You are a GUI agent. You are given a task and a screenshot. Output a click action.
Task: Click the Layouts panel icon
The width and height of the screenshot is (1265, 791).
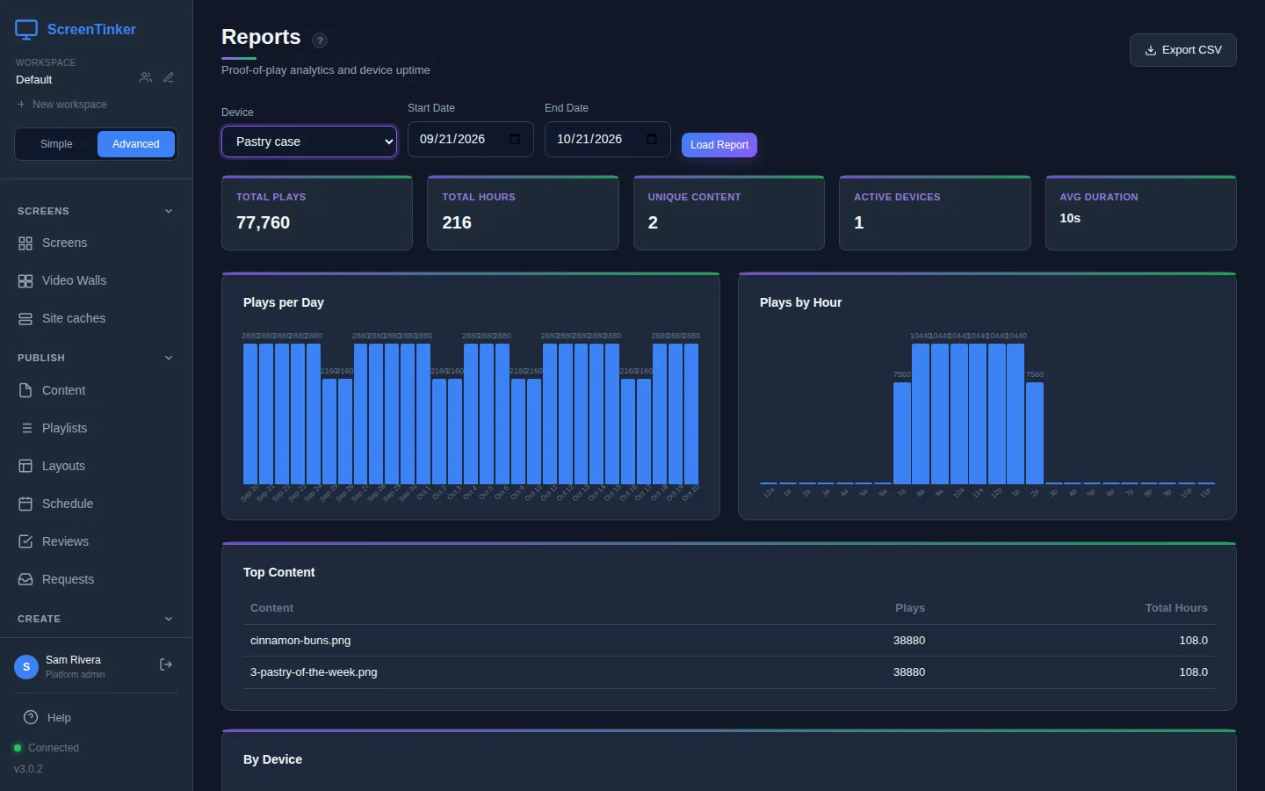[x=25, y=466]
